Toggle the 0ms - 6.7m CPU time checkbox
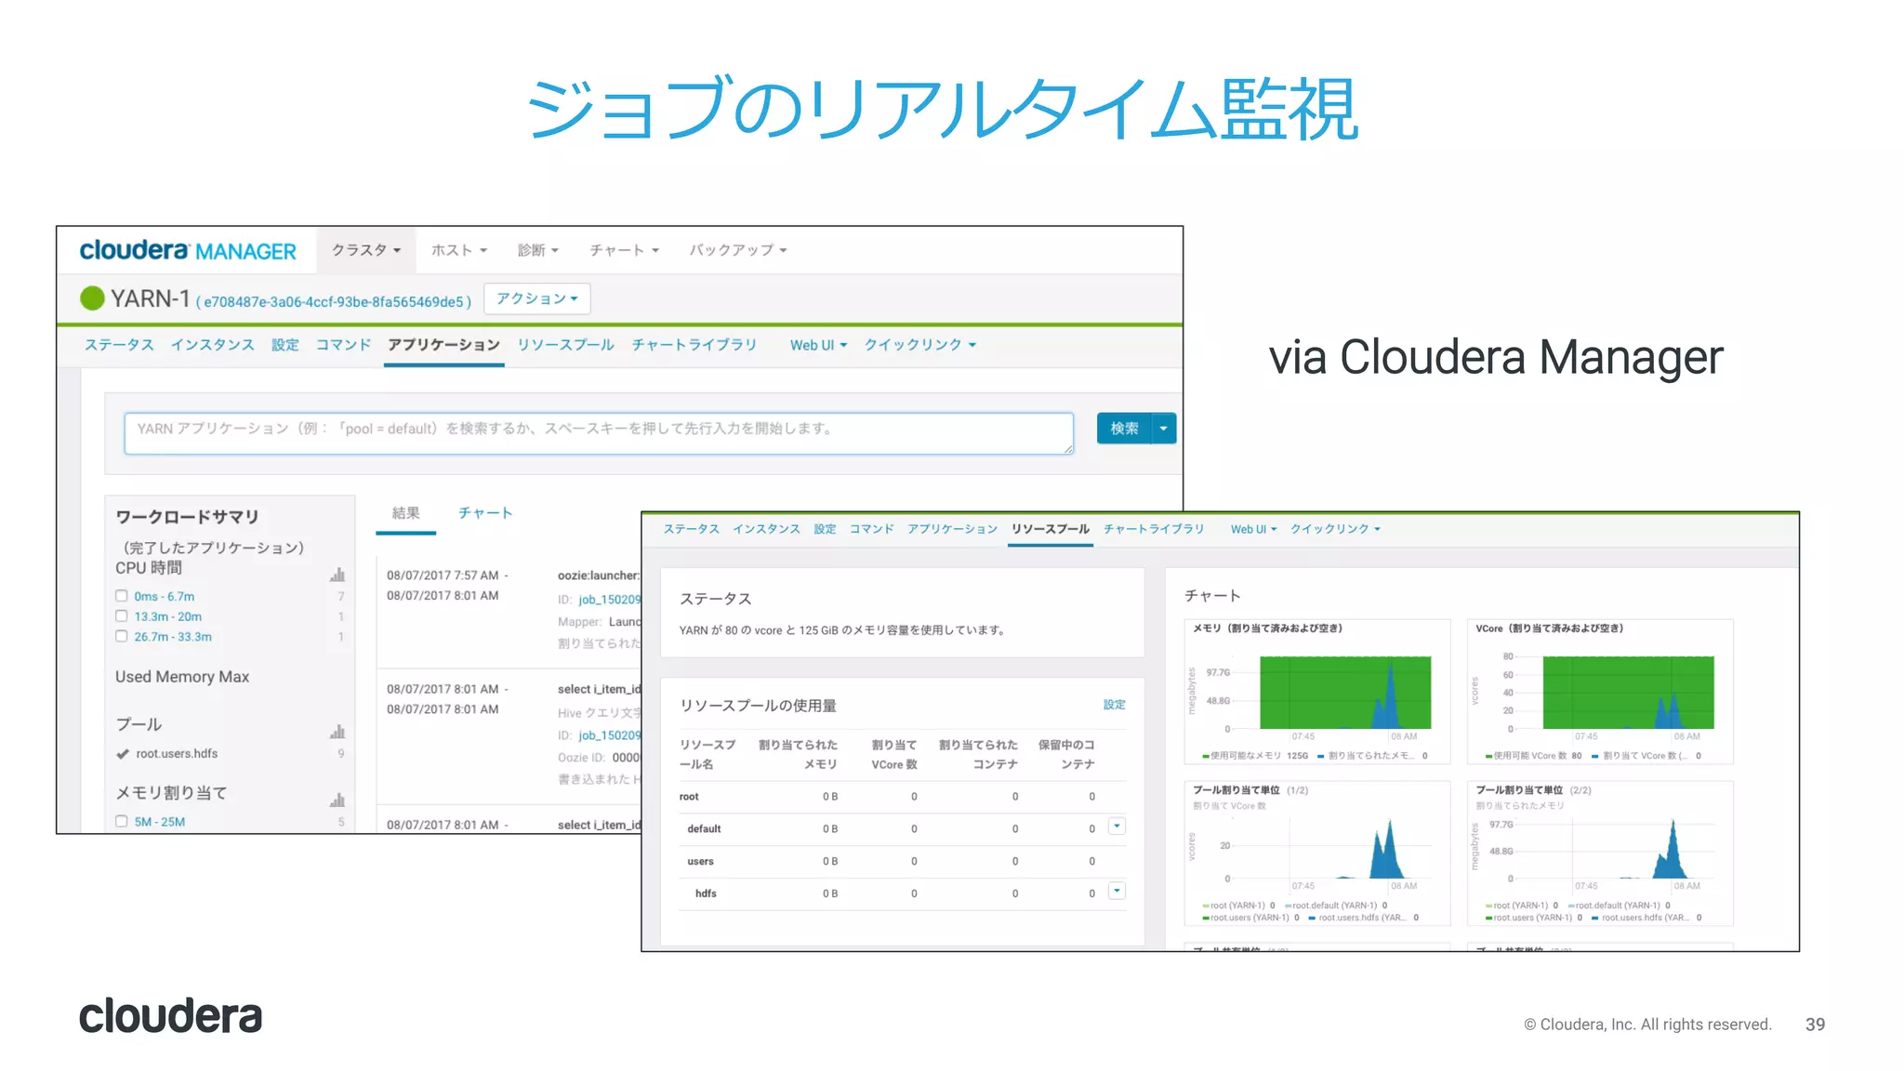The width and height of the screenshot is (1904, 1071). [x=122, y=596]
